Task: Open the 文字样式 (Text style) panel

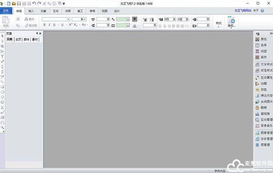Action: coord(264,64)
